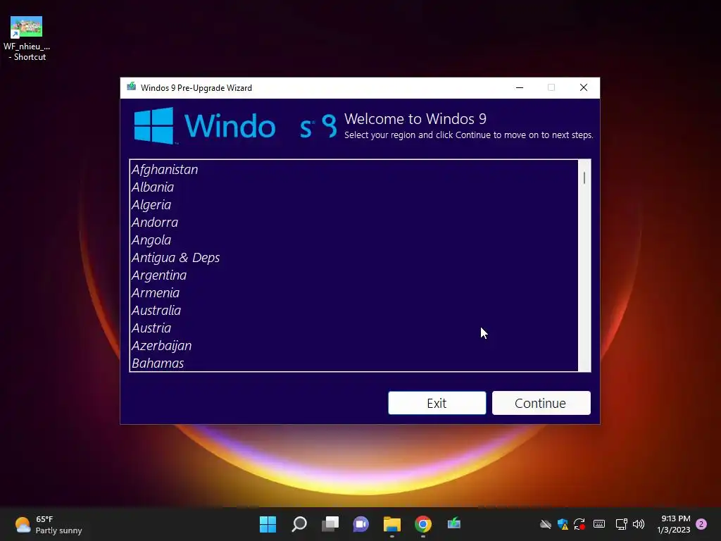Select Afghanistan in the region list
Screen dimensions: 721x541
353,169
